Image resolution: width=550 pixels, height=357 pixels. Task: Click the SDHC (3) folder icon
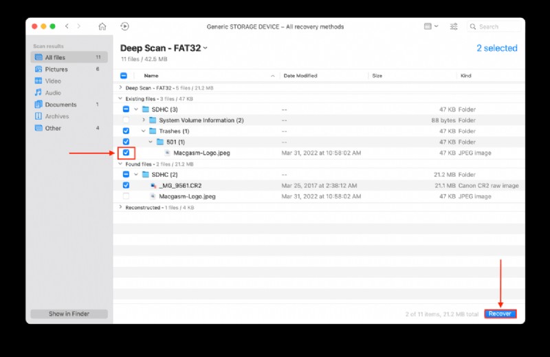click(146, 109)
